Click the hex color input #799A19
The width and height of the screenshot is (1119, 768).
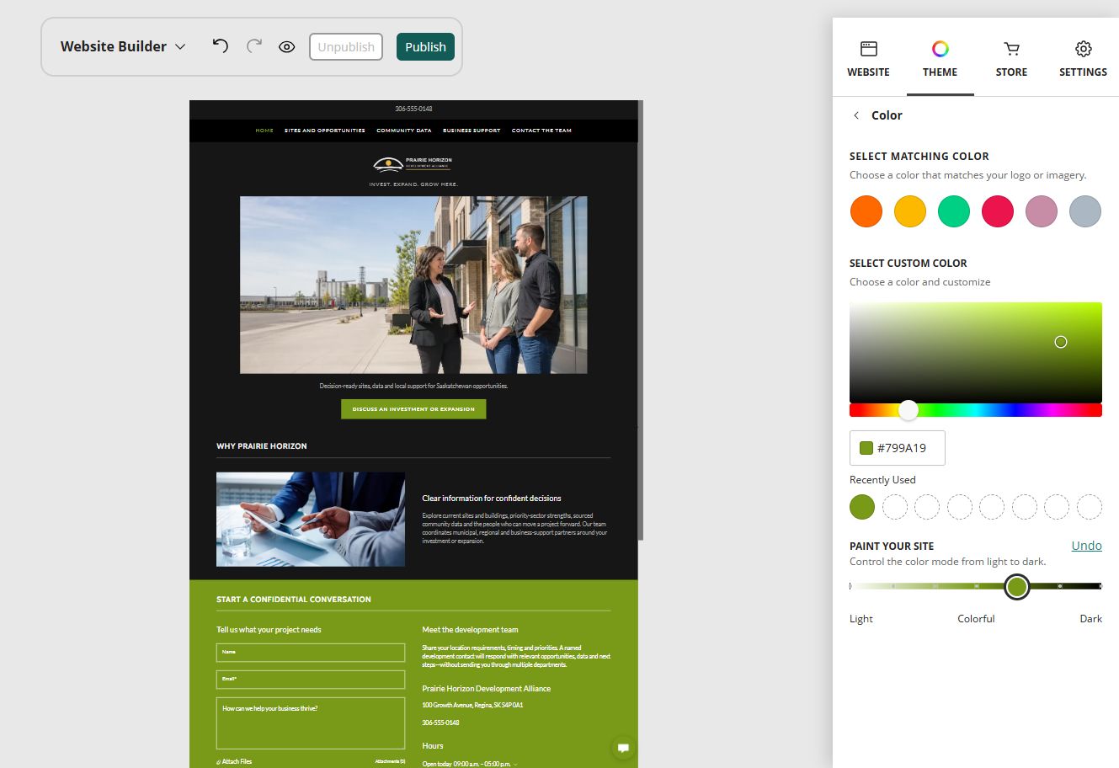tap(898, 448)
